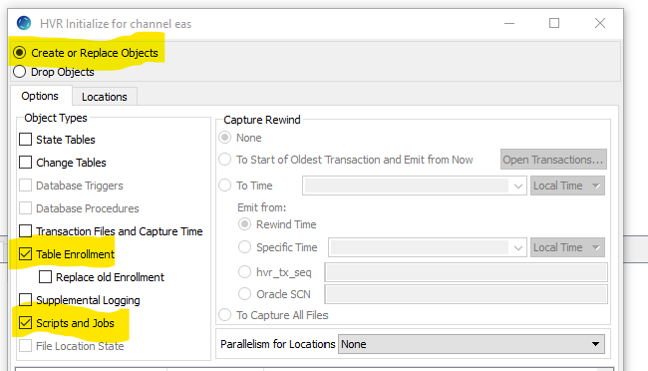This screenshot has height=371, width=648.
Task: Open the Options tab
Action: (x=40, y=96)
